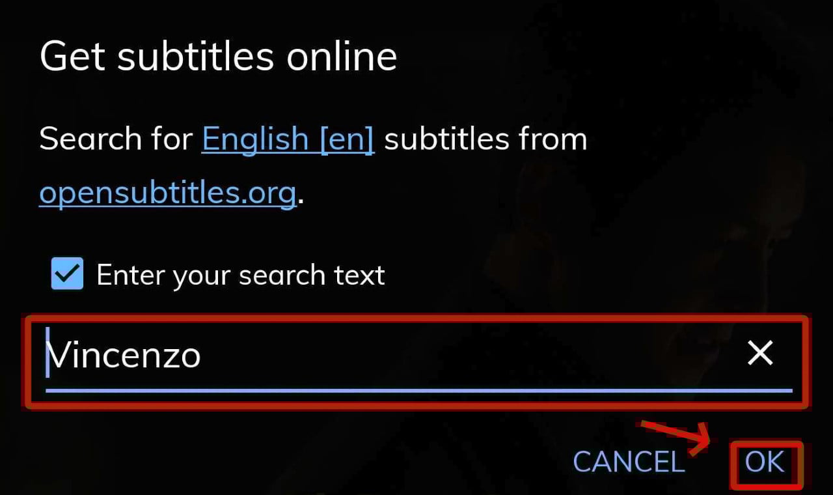Image resolution: width=833 pixels, height=495 pixels.
Task: Clear the search text with the X icon
Action: (759, 354)
